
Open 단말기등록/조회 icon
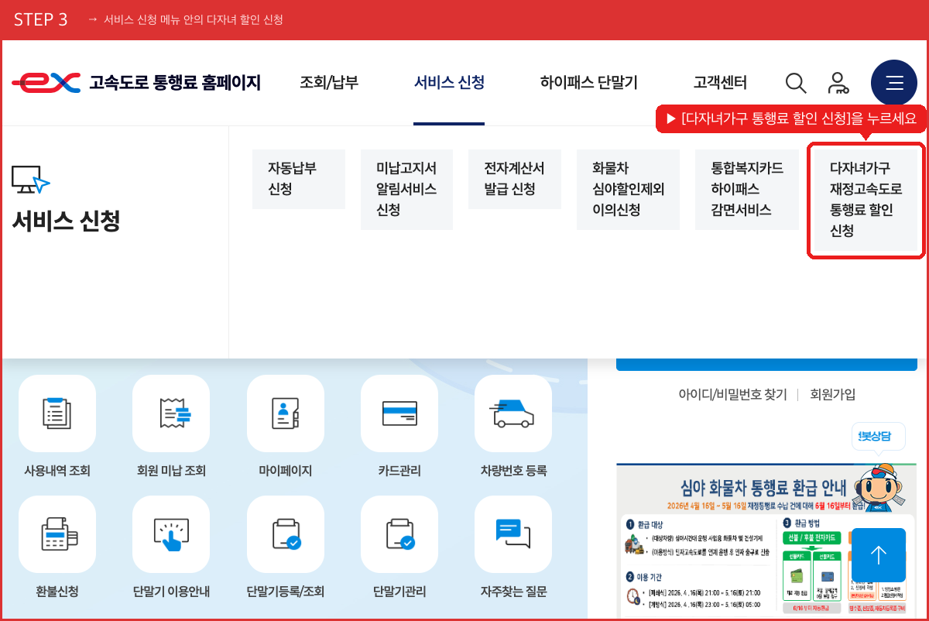(286, 534)
